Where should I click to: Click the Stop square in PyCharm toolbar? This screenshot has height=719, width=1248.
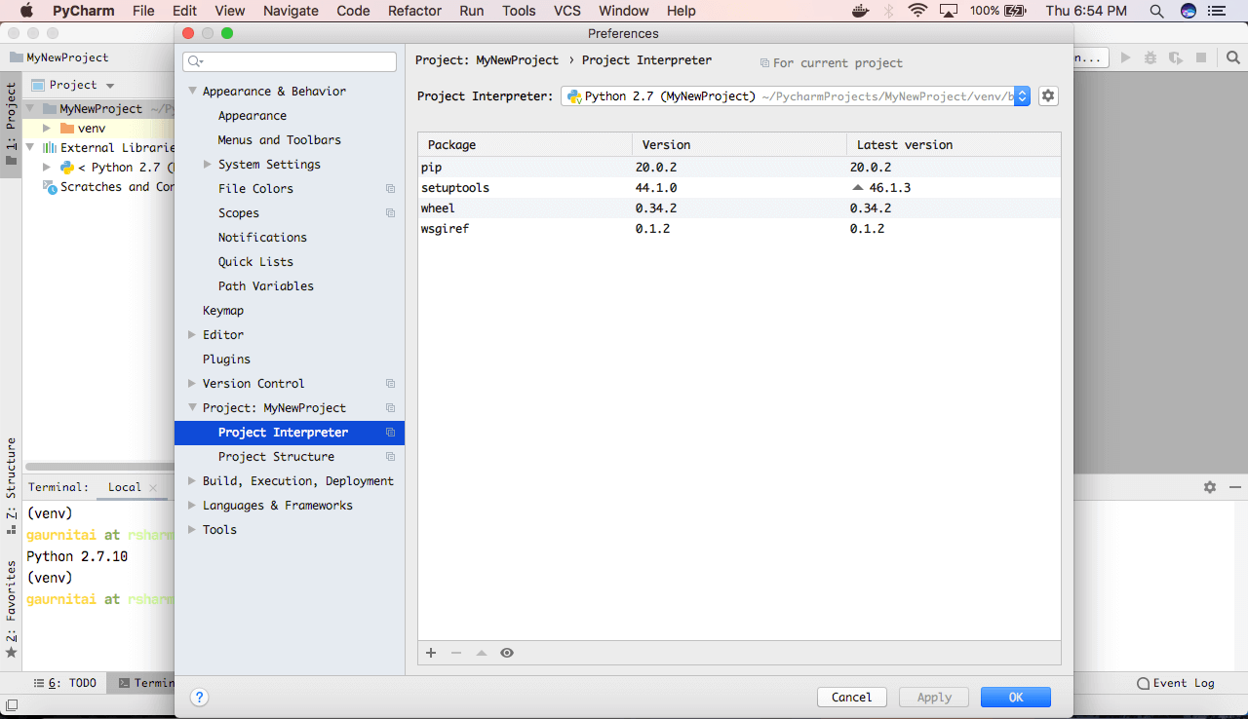click(1201, 58)
